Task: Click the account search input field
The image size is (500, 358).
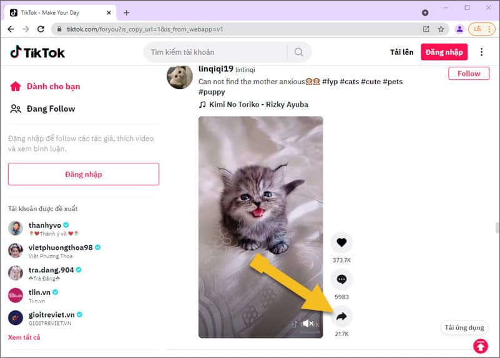Action: (x=215, y=52)
